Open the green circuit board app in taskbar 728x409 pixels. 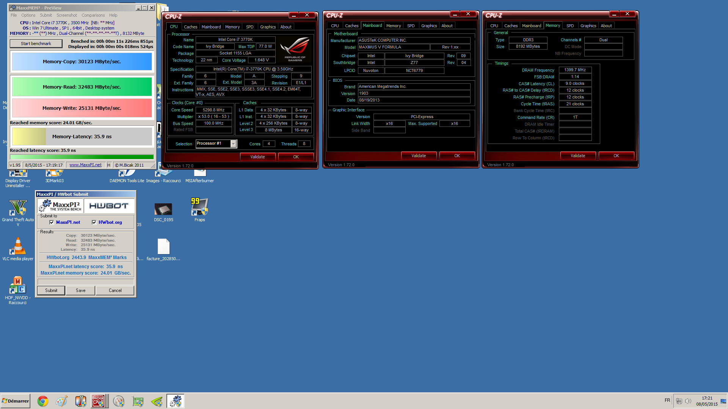click(138, 401)
